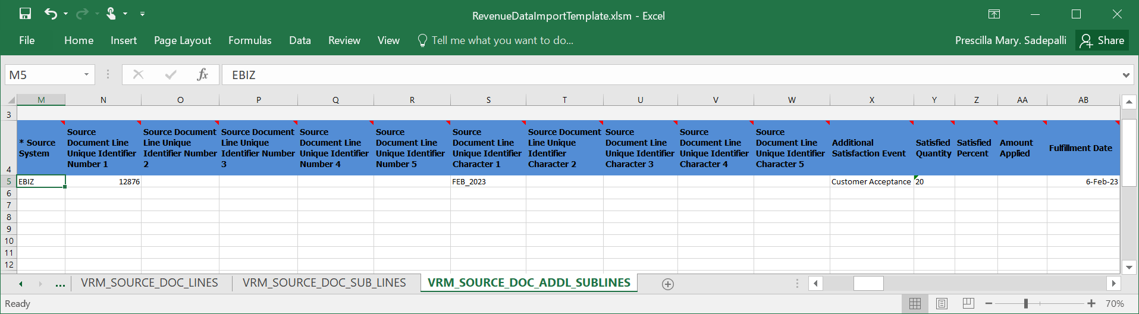Image resolution: width=1139 pixels, height=314 pixels.
Task: Click the Touch/Mouse Mode icon
Action: coord(111,14)
